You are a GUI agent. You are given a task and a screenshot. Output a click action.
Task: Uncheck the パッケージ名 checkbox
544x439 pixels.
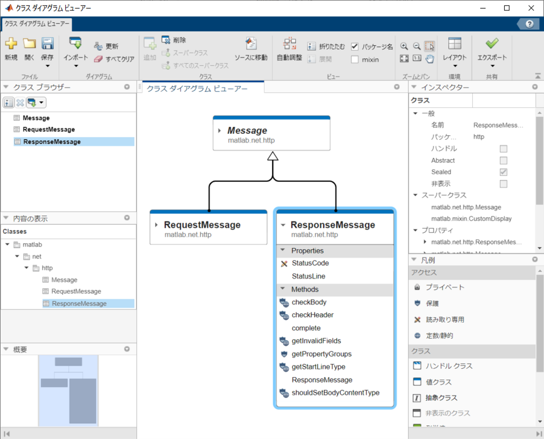pos(355,47)
